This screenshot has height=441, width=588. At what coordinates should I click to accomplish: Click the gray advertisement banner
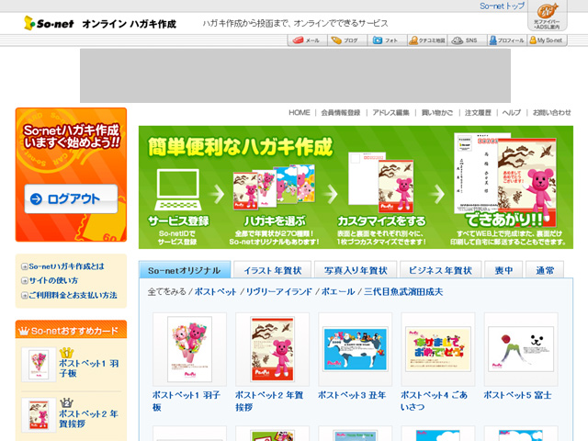coord(295,75)
